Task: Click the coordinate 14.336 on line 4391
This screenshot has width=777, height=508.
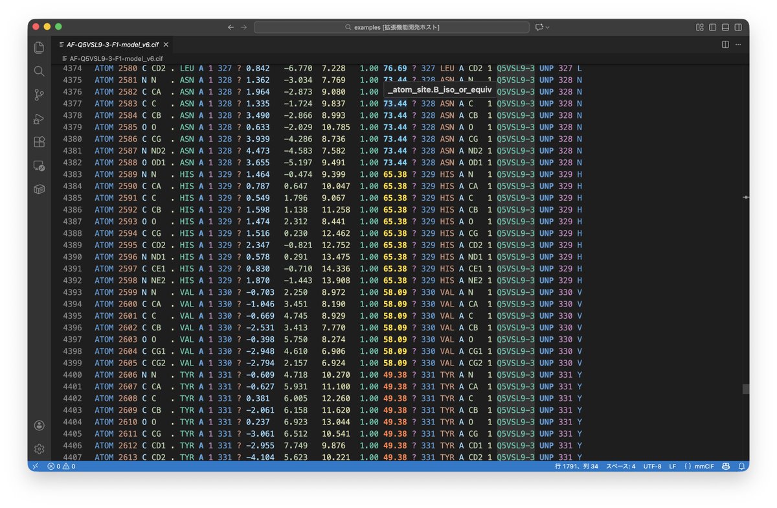Action: pyautogui.click(x=336, y=268)
